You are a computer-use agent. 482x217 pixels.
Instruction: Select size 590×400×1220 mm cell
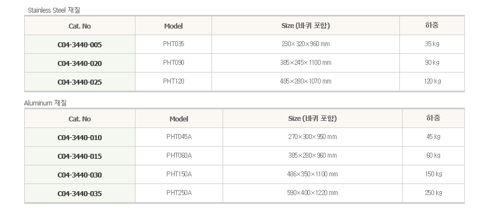(x=312, y=193)
